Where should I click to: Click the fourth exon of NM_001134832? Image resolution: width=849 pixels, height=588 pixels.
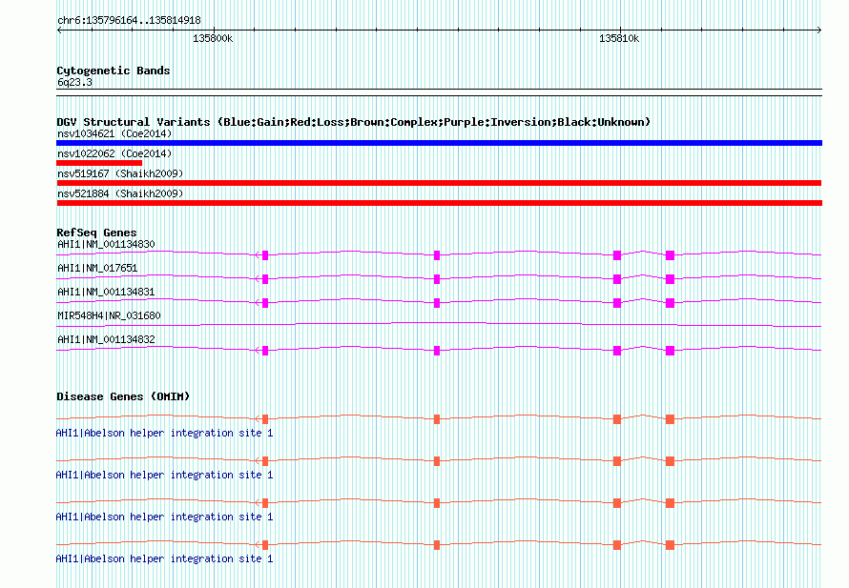(670, 351)
